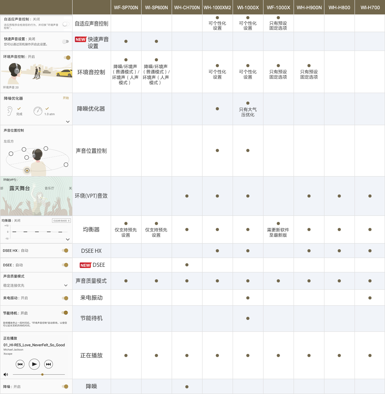Screen dimensions: 385x394
Task: Disable the 来电振动 switch
Action: (65, 298)
